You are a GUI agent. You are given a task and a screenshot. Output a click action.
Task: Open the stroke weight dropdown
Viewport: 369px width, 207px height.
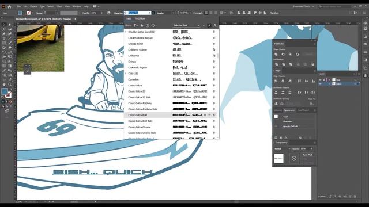(x=57, y=13)
